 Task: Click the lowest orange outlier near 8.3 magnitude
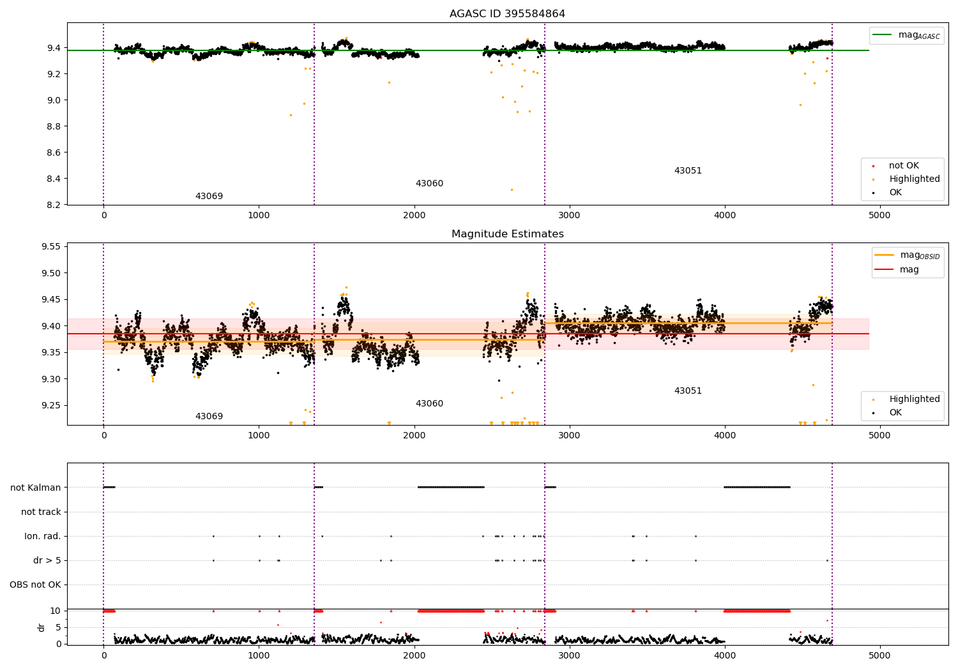pyautogui.click(x=512, y=190)
